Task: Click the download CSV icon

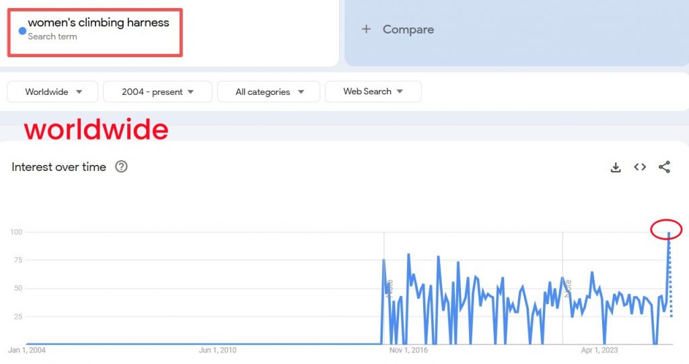Action: pos(615,168)
